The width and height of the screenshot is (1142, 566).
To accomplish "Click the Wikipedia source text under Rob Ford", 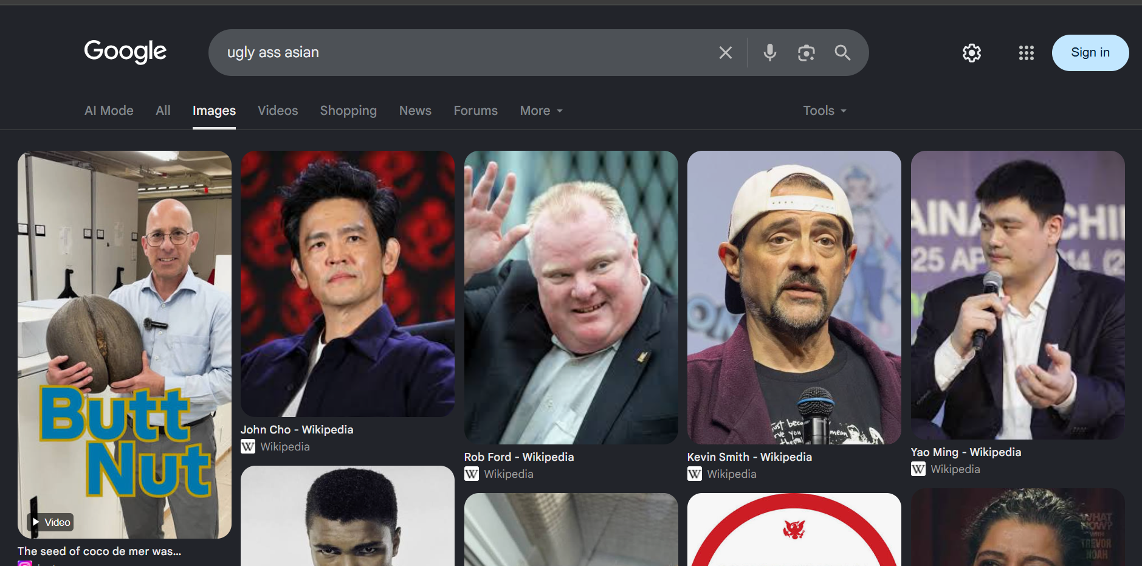I will coord(509,474).
